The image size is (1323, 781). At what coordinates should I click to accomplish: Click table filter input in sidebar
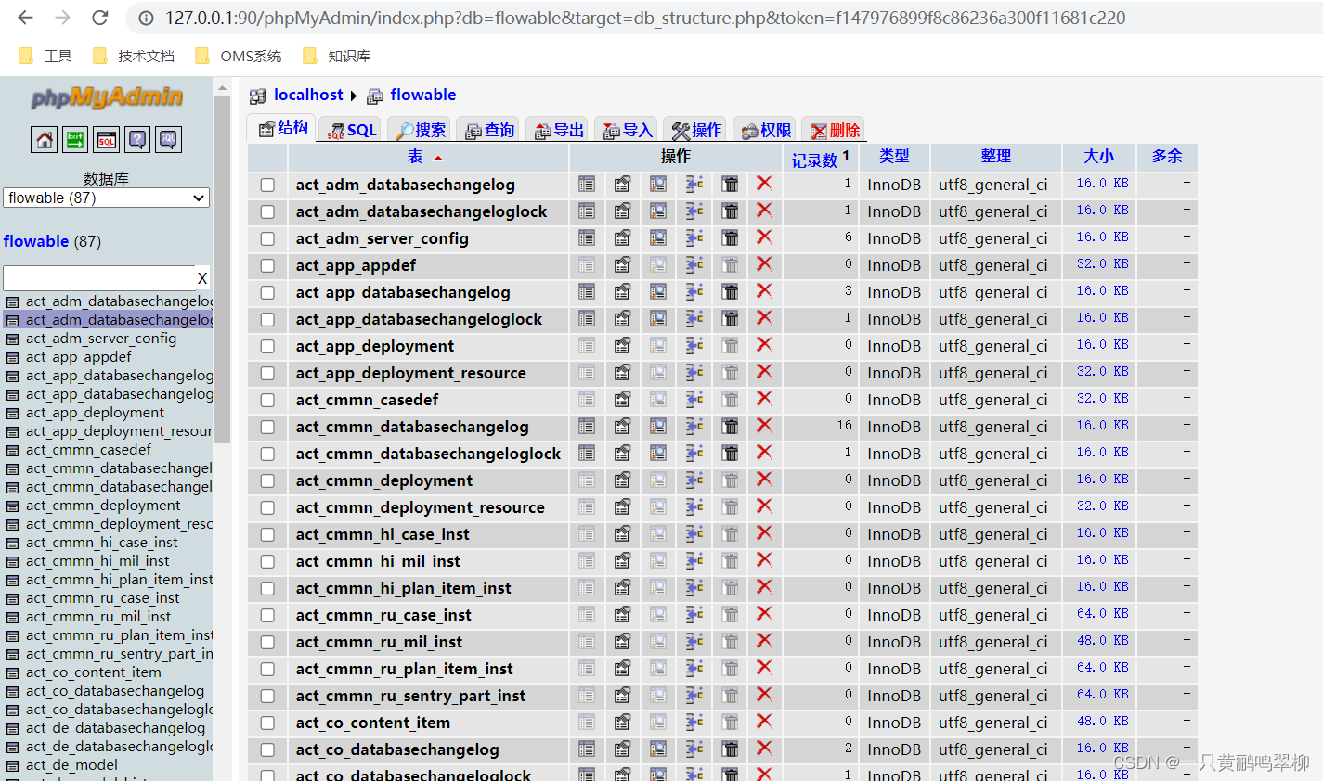[98, 278]
